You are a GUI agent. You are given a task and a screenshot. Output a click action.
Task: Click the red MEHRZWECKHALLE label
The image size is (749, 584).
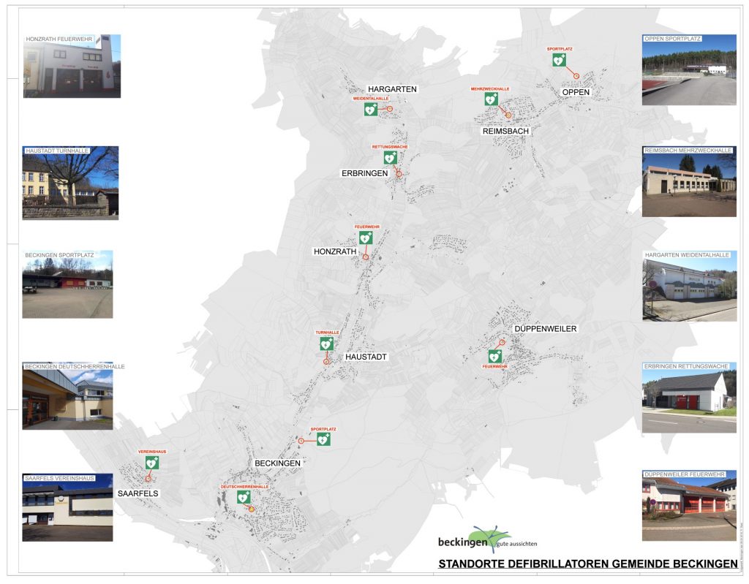click(490, 89)
